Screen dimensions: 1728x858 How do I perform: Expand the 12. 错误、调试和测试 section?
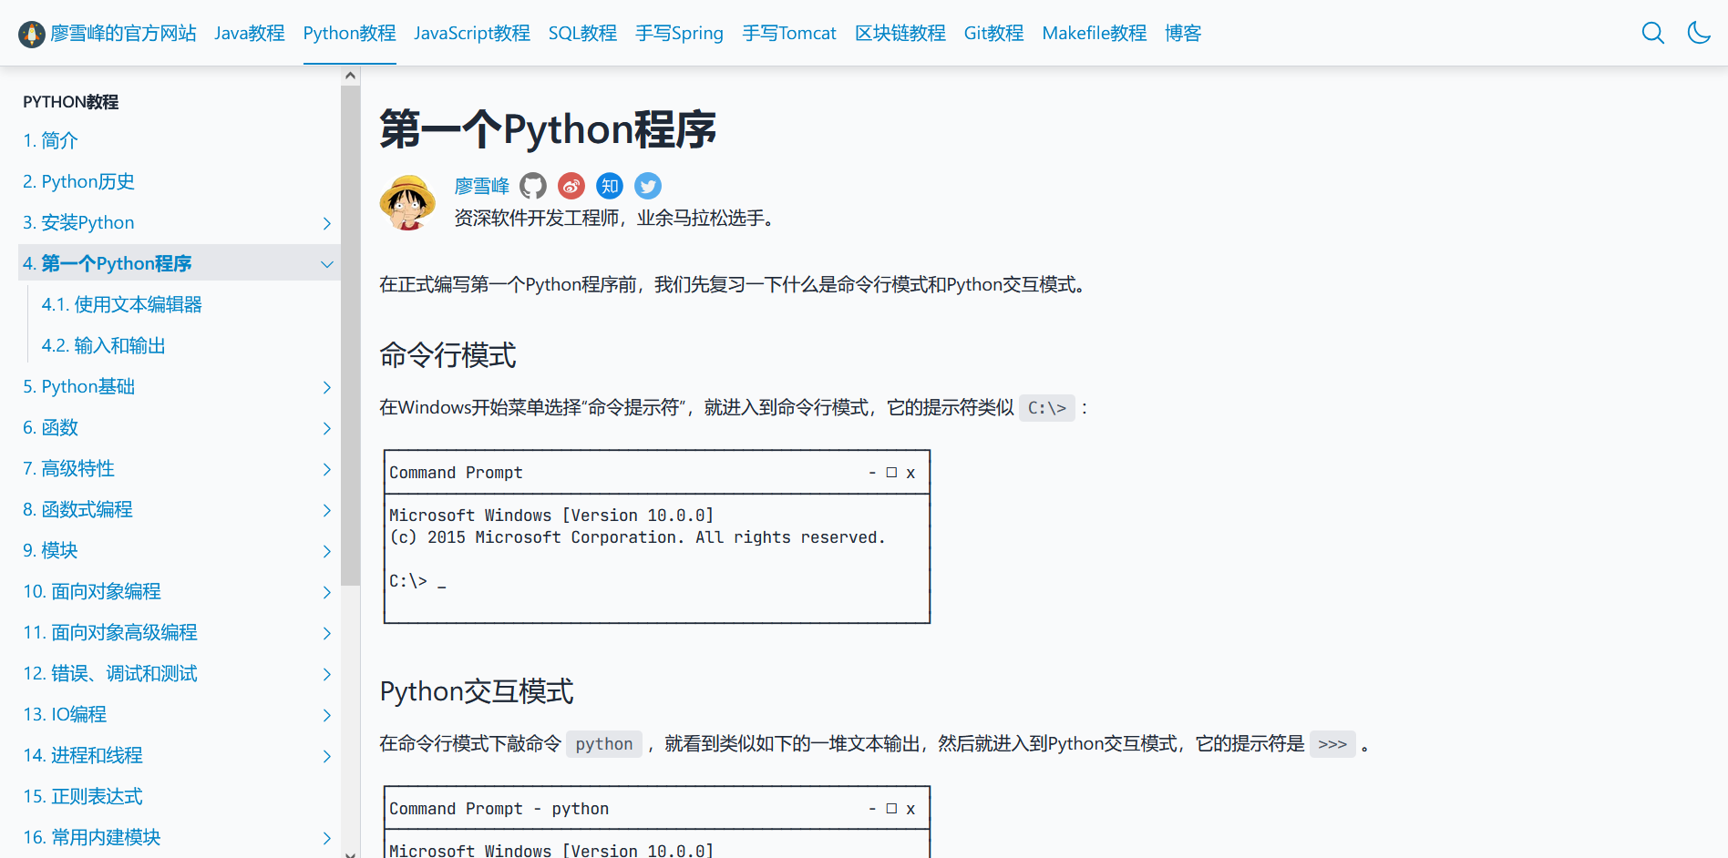click(326, 674)
